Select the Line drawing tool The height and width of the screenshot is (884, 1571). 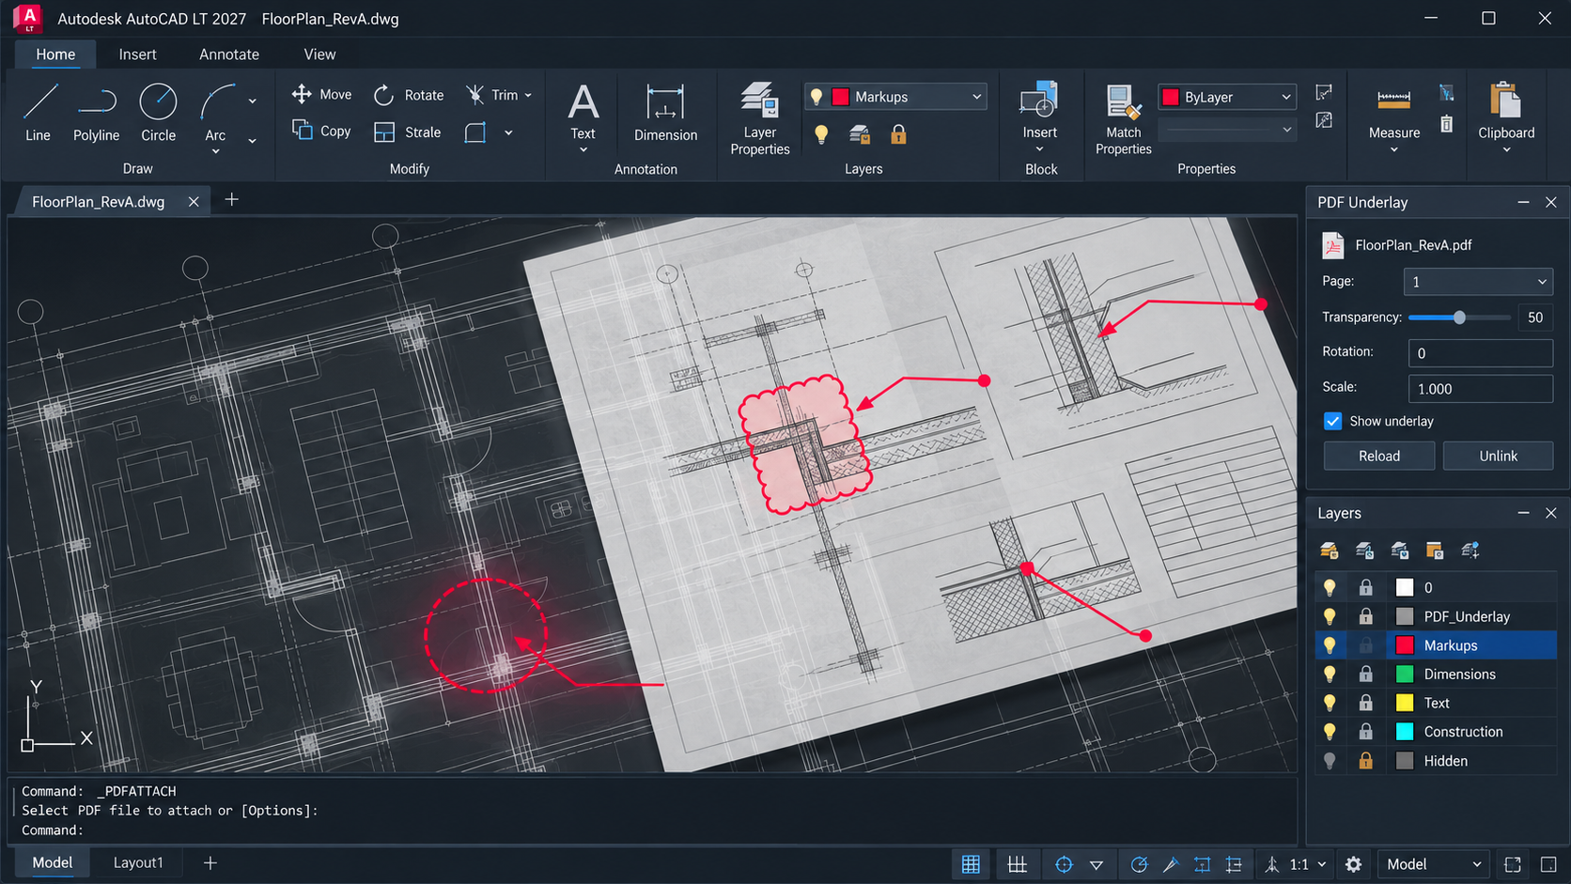[x=39, y=113]
